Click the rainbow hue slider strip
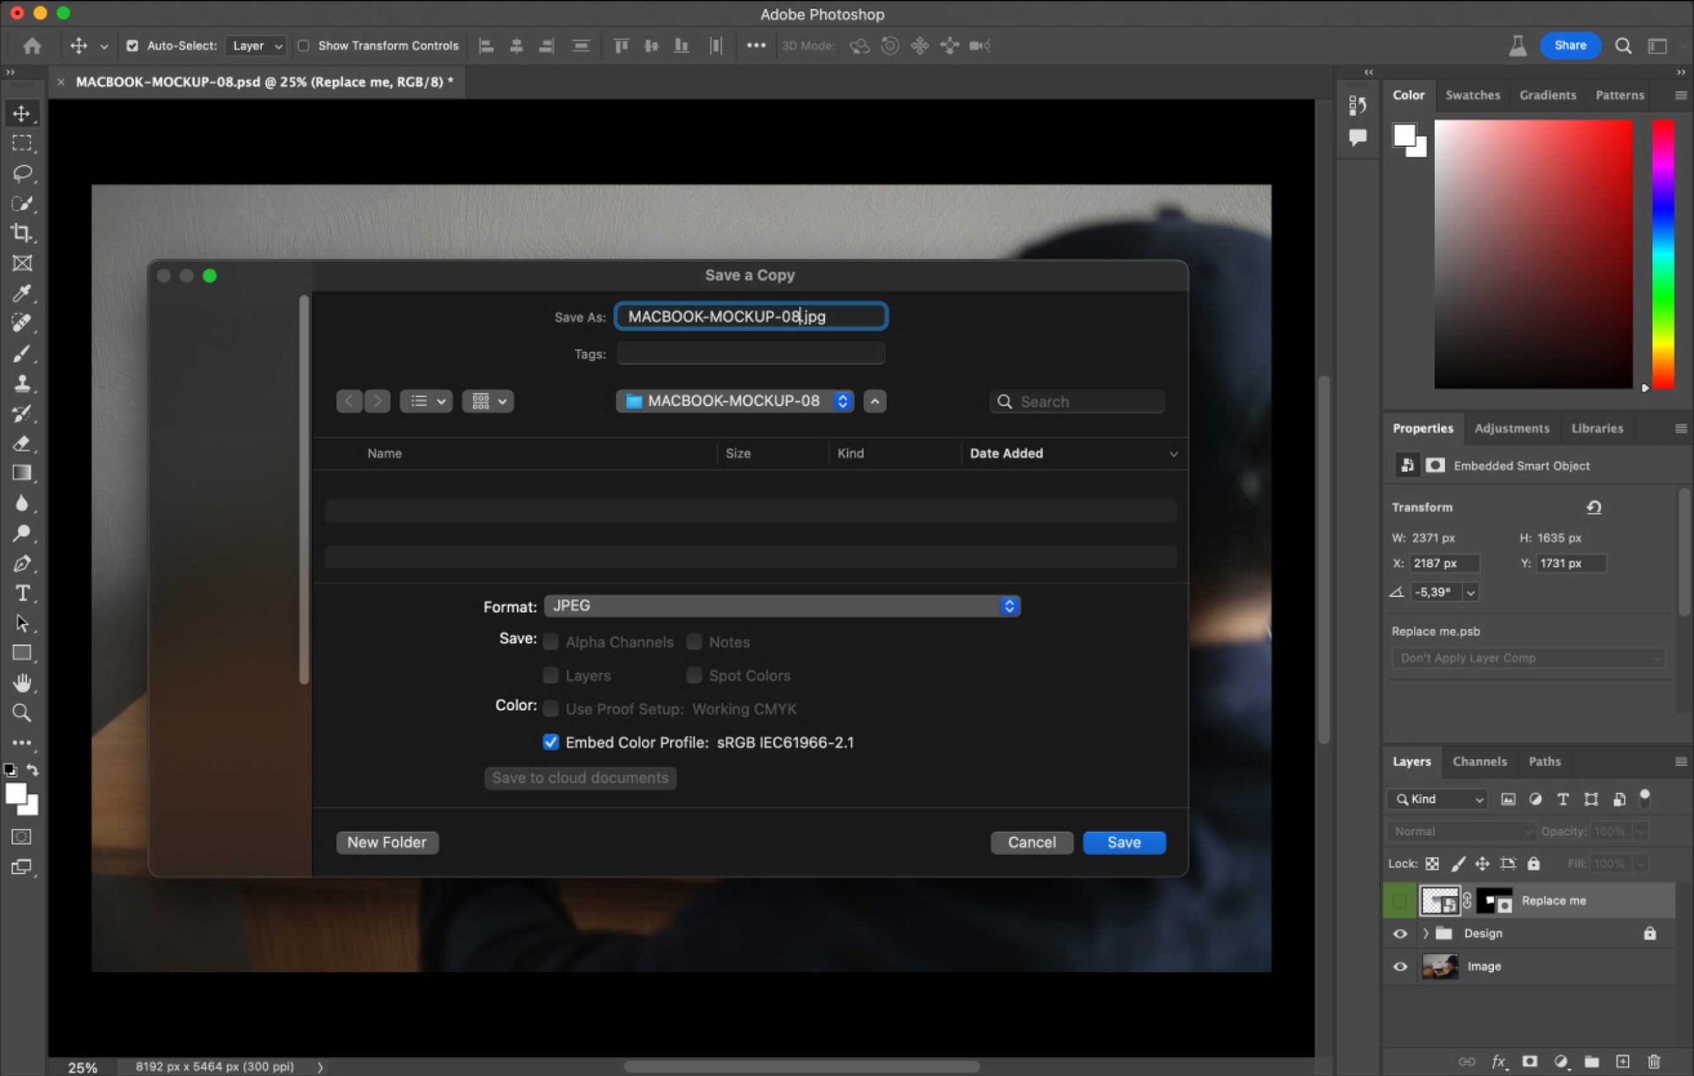The height and width of the screenshot is (1076, 1694). pos(1663,254)
